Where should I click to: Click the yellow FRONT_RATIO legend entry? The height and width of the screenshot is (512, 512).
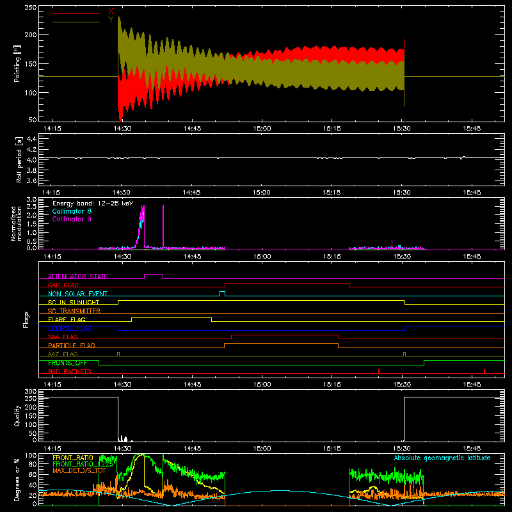73,458
